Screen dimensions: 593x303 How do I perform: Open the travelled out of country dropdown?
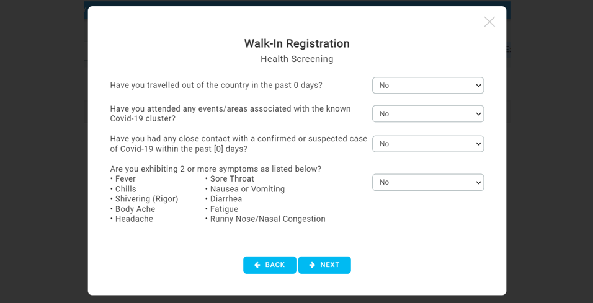coord(428,86)
